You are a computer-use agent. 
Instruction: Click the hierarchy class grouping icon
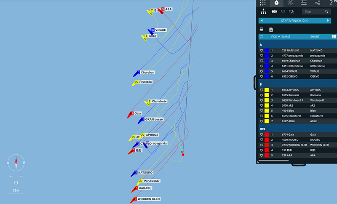[x=264, y=12]
